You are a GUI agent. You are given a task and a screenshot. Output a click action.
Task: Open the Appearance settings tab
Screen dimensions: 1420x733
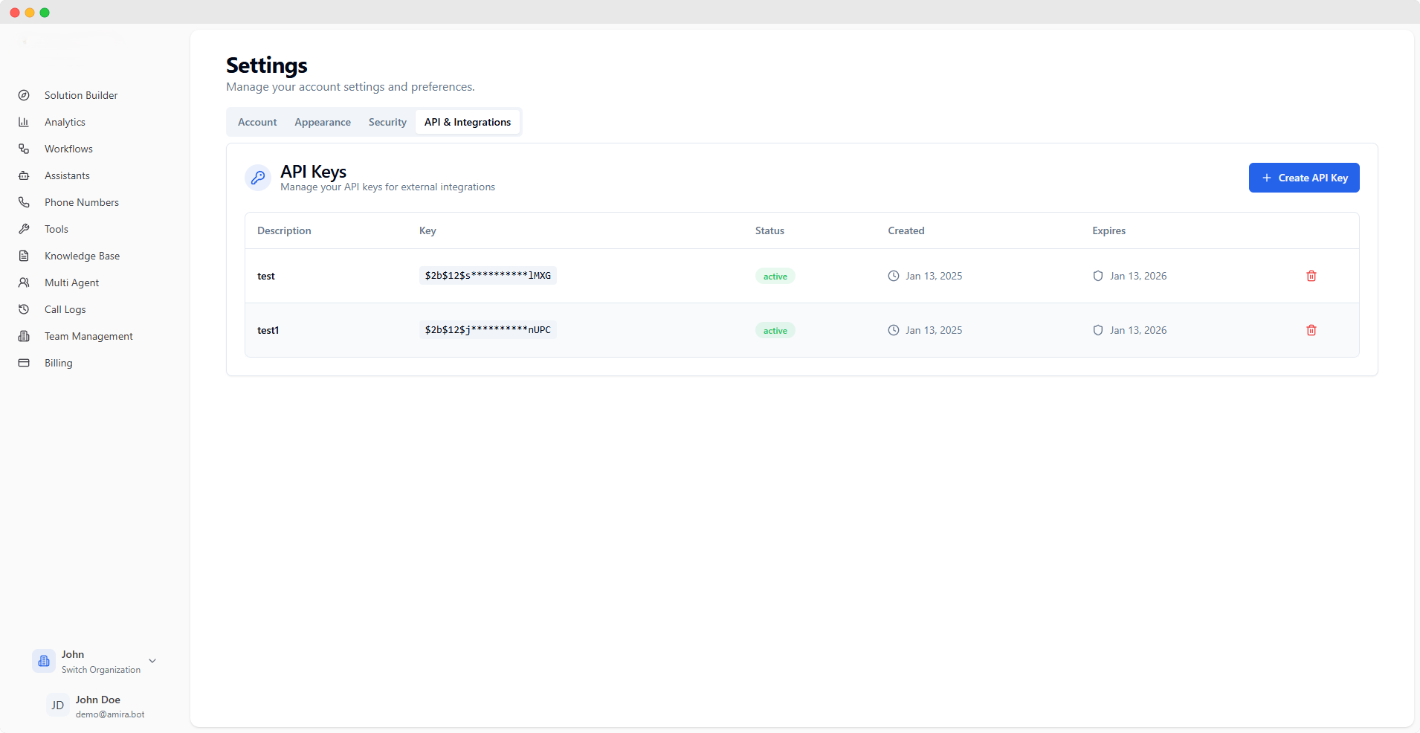click(322, 122)
